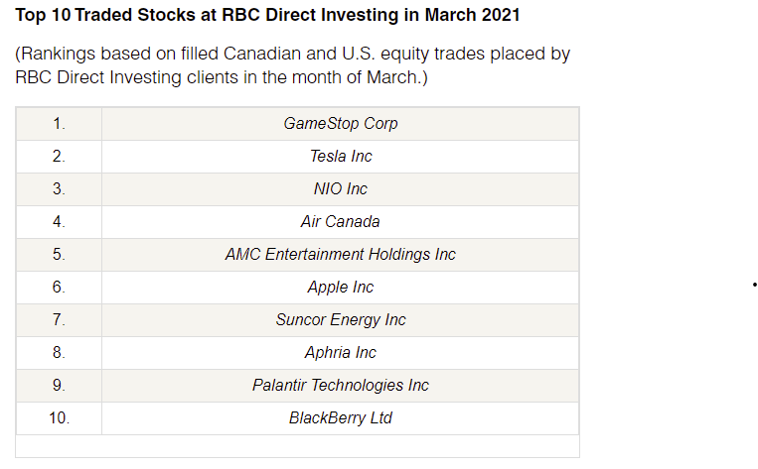This screenshot has height=469, width=758.
Task: Click the rank number 1. cell
Action: tap(59, 124)
